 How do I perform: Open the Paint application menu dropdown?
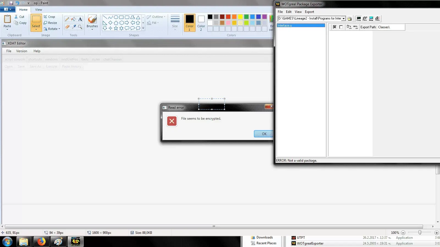(7, 9)
